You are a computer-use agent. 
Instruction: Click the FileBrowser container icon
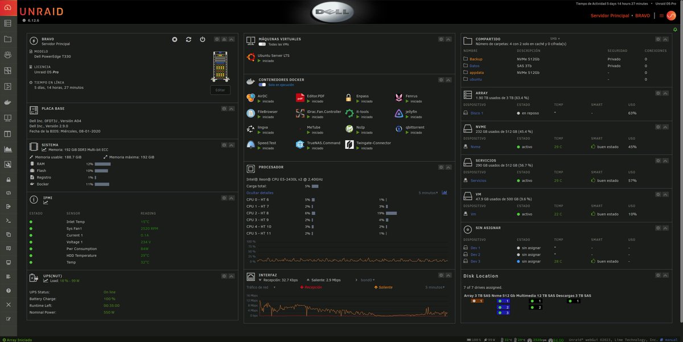pos(250,114)
